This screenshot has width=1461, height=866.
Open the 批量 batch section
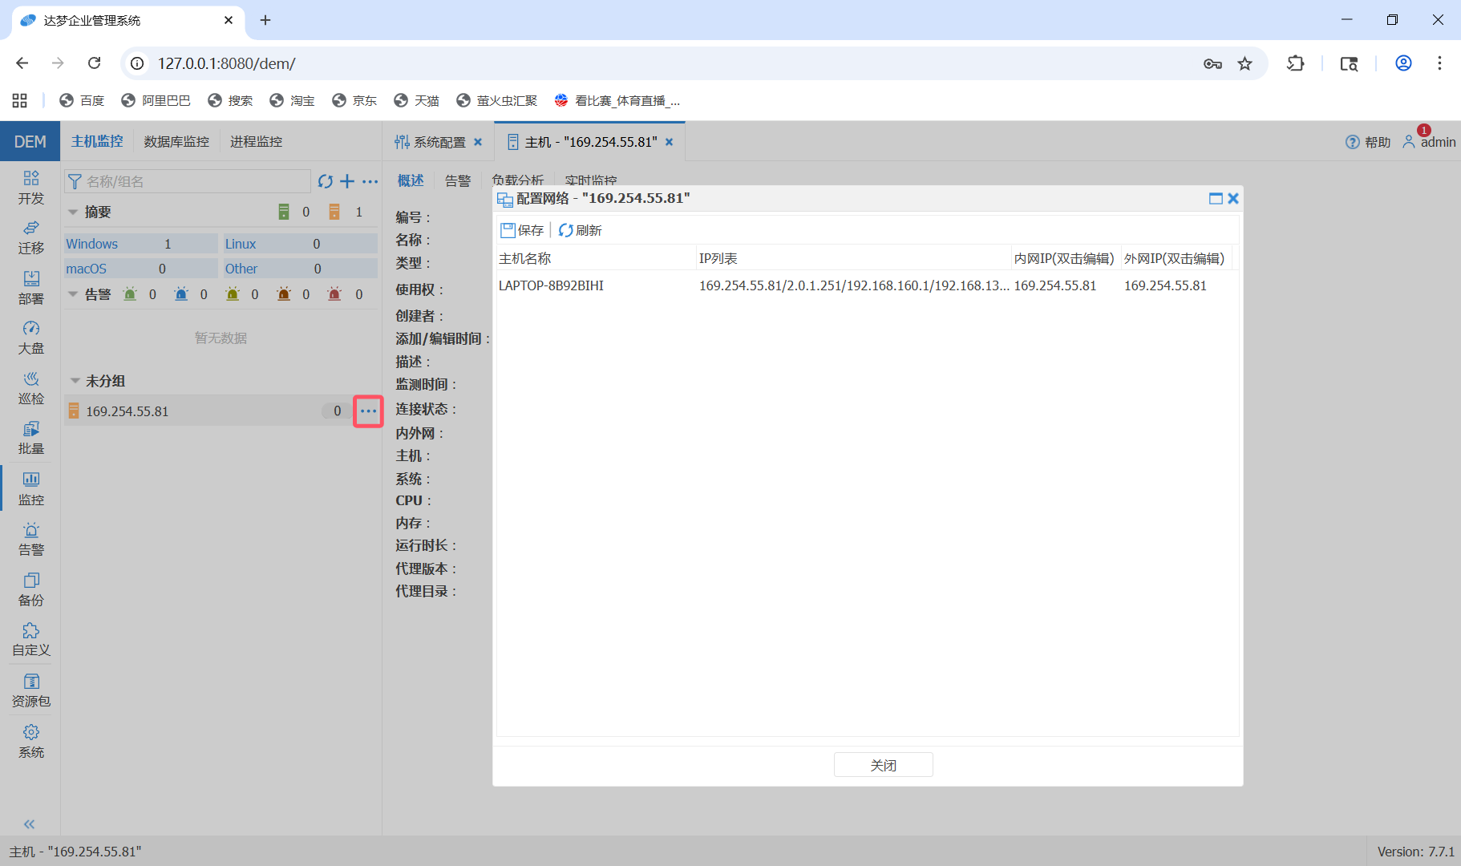(x=30, y=439)
